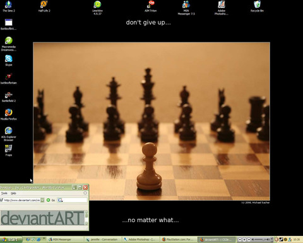The height and width of the screenshot is (243, 303).
Task: Open the Recycle Bin
Action: pyautogui.click(x=257, y=6)
